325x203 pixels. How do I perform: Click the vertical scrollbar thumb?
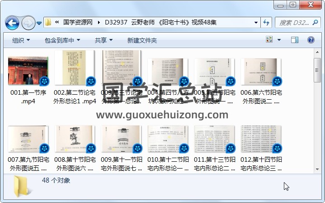point(317,70)
